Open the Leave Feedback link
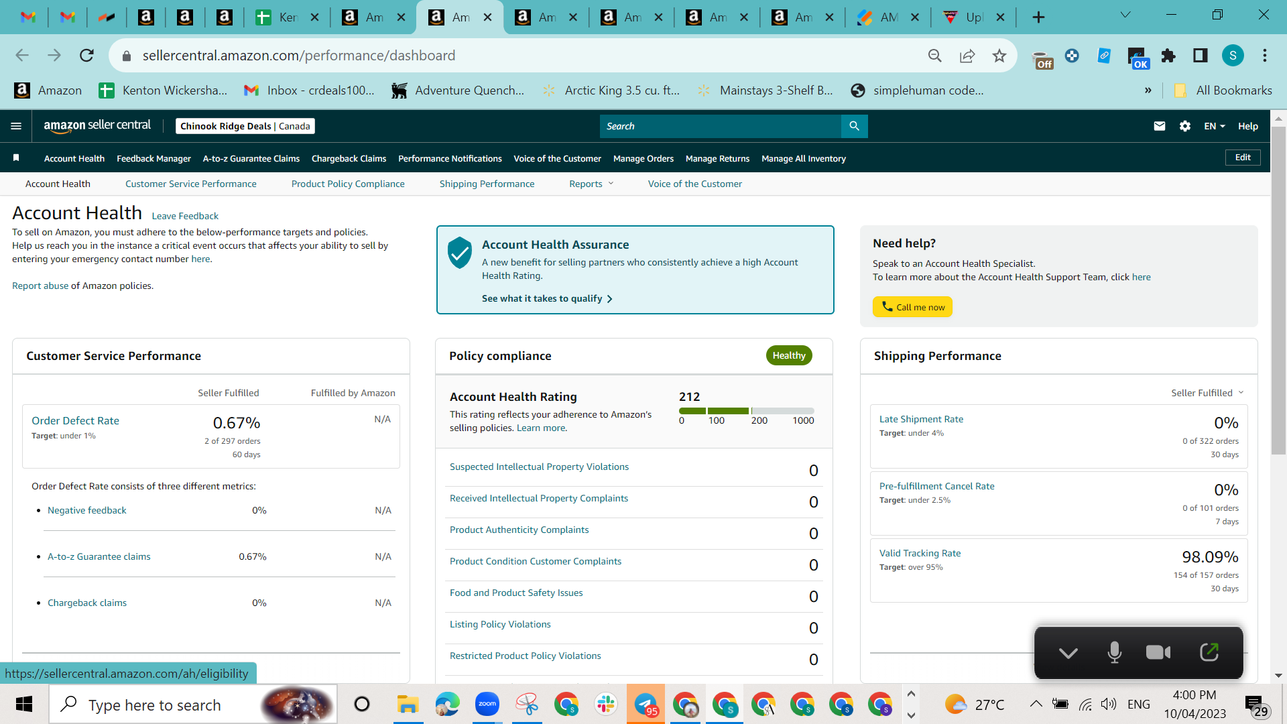This screenshot has width=1287, height=724. pos(185,216)
